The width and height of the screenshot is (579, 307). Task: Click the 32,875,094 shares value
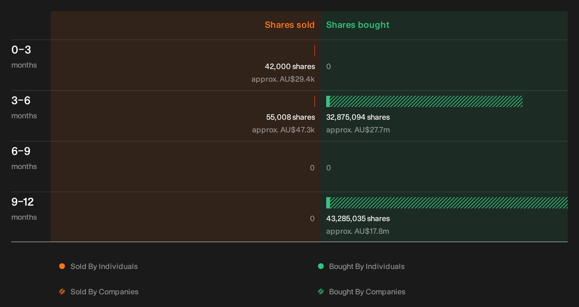(x=358, y=117)
